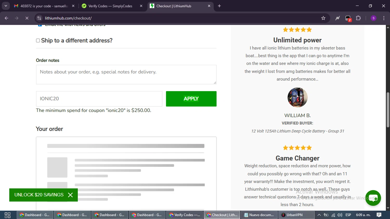
Task: Close the Gmail tab
Action: 73,6
